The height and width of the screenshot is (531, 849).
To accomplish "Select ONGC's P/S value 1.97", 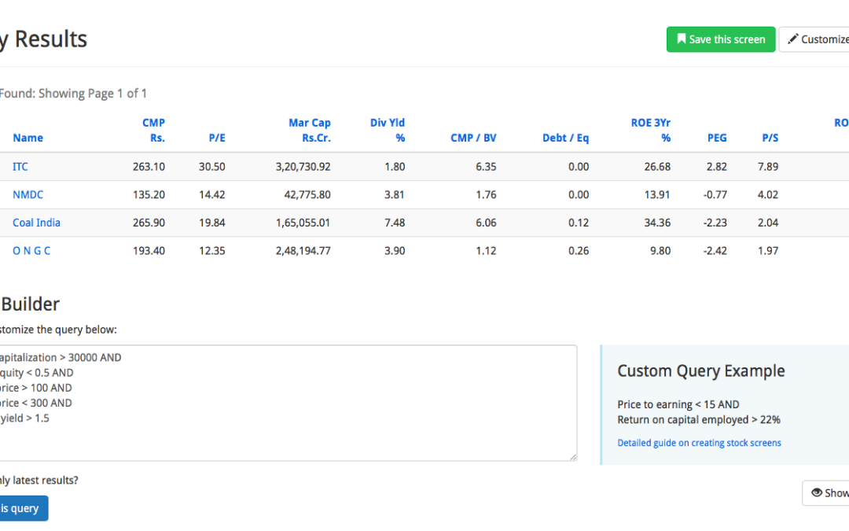I will (x=768, y=251).
